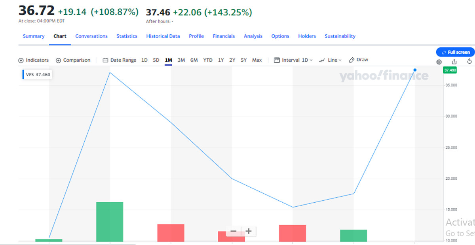Image resolution: width=475 pixels, height=245 pixels.
Task: Click the reset chart icon
Action: [469, 62]
